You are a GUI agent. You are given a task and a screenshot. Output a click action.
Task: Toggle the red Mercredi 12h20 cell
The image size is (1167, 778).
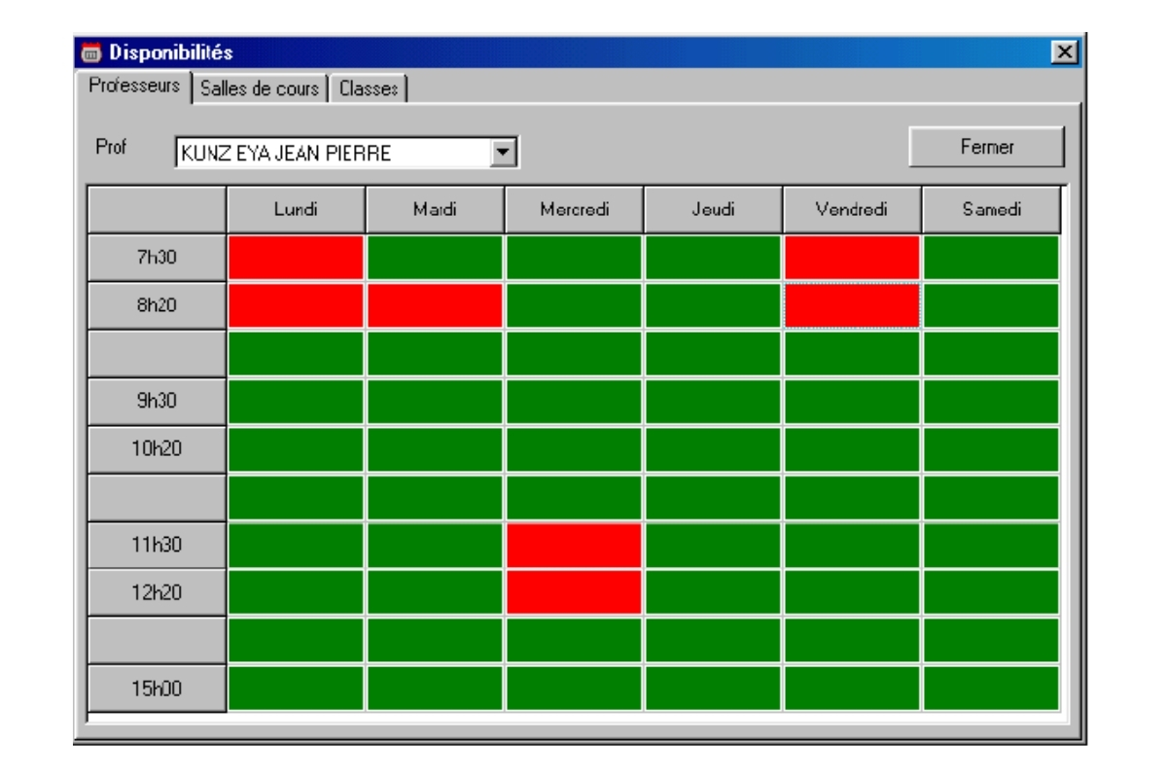pos(574,591)
